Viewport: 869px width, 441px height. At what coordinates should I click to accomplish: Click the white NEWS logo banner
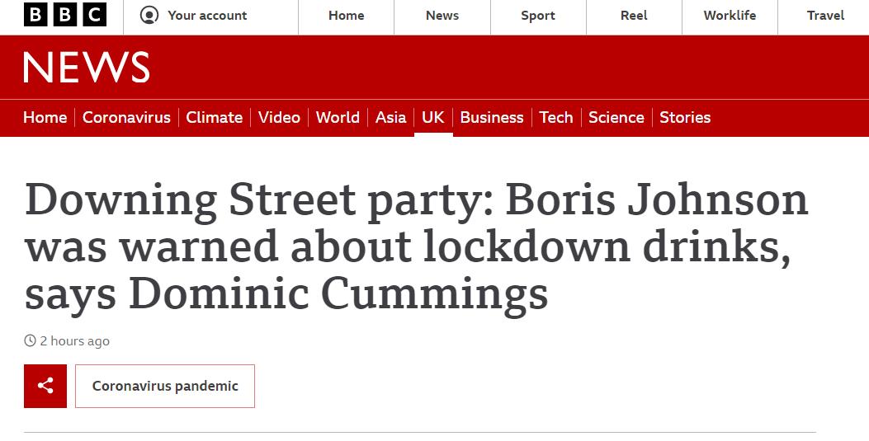pos(87,68)
